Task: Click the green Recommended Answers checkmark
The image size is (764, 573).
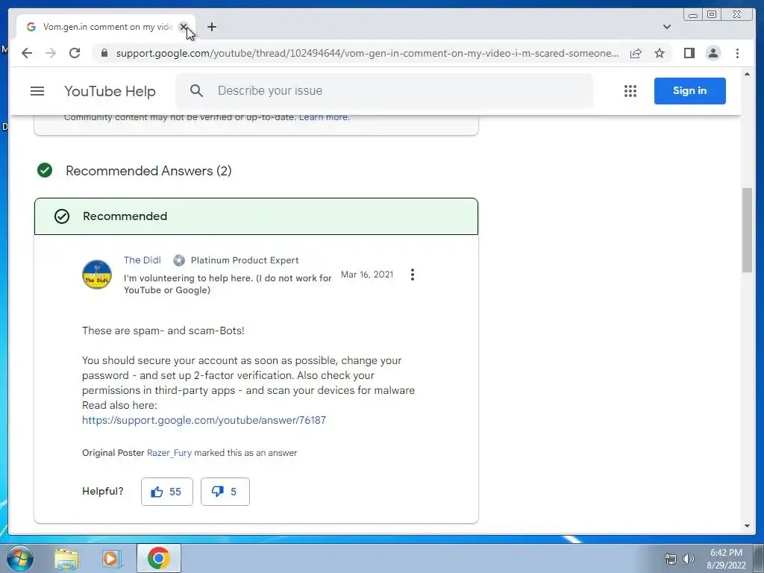Action: pyautogui.click(x=45, y=170)
